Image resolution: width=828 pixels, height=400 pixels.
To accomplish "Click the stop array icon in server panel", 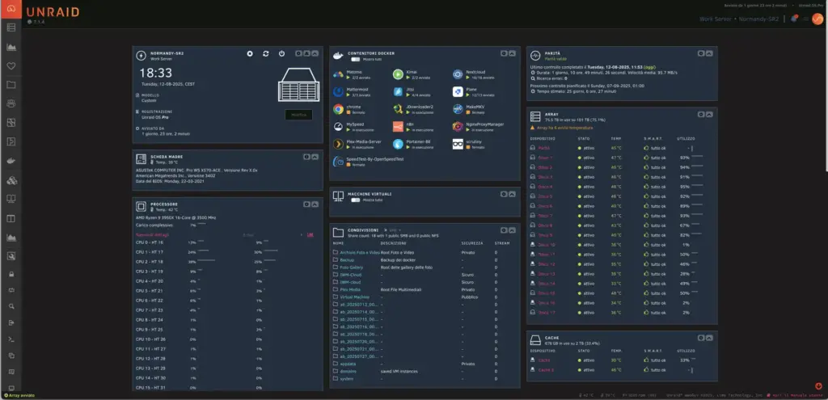I will point(251,53).
